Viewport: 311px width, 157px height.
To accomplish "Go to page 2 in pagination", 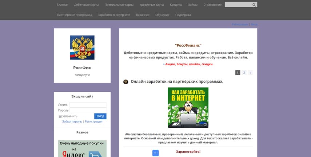I will pos(244,73).
